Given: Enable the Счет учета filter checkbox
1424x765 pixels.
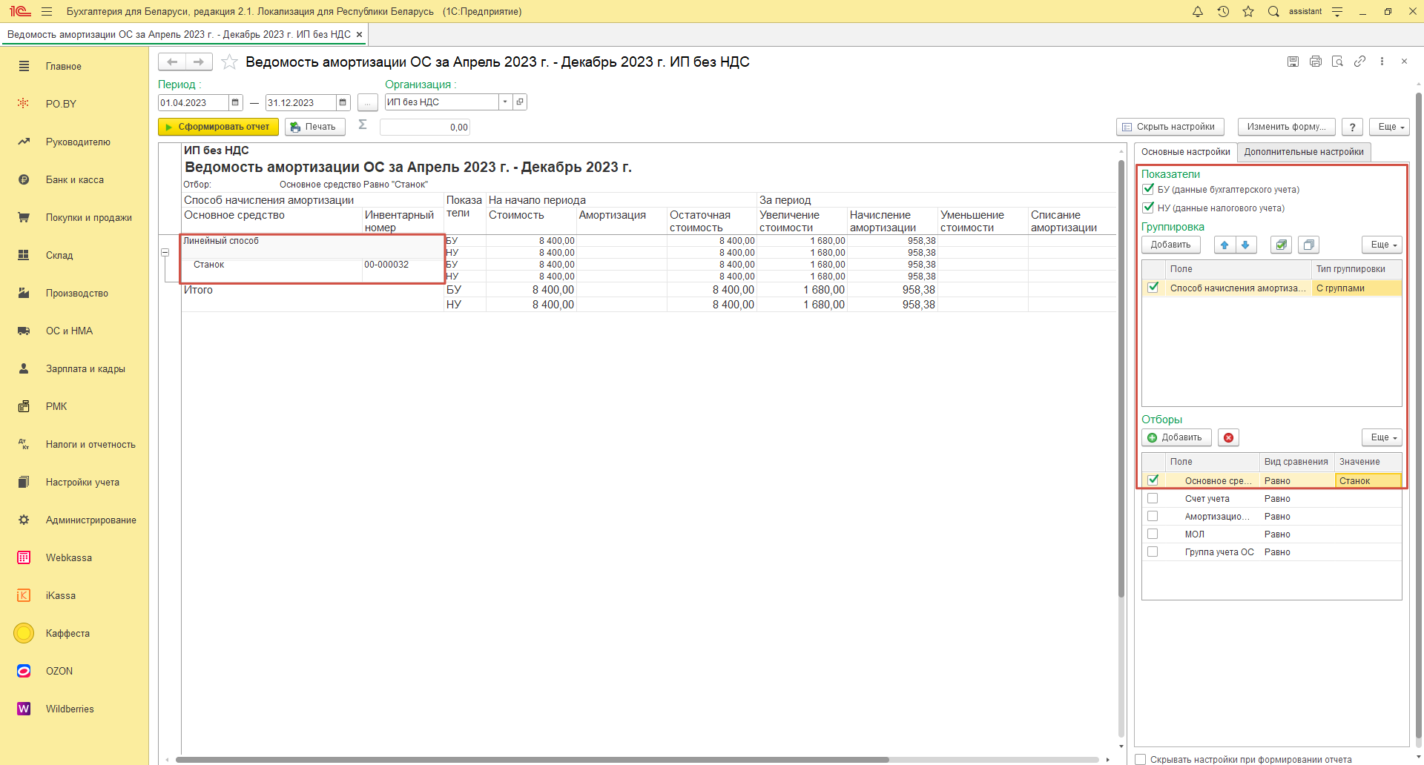Looking at the screenshot, I should click(x=1153, y=499).
